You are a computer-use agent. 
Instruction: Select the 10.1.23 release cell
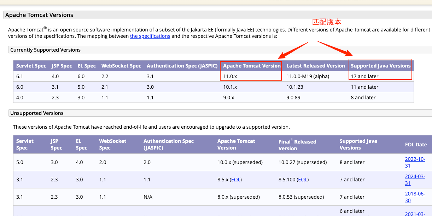click(294, 87)
